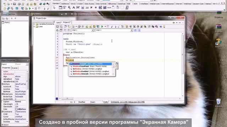The height and width of the screenshot is (127, 227).
Task: Select the AlphaBlend property row
Action: click(14, 79)
